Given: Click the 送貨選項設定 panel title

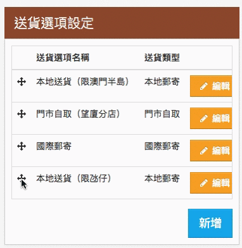Looking at the screenshot, I should (x=54, y=23).
